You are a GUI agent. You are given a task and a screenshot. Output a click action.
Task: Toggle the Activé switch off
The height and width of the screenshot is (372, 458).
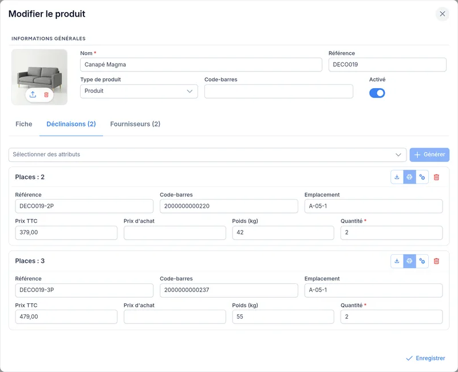coord(377,93)
